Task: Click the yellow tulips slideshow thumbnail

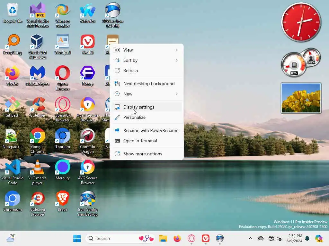Action: [301, 98]
